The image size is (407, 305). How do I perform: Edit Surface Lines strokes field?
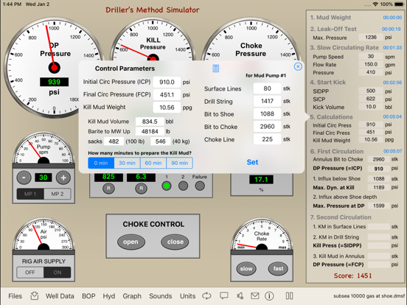tap(268, 88)
